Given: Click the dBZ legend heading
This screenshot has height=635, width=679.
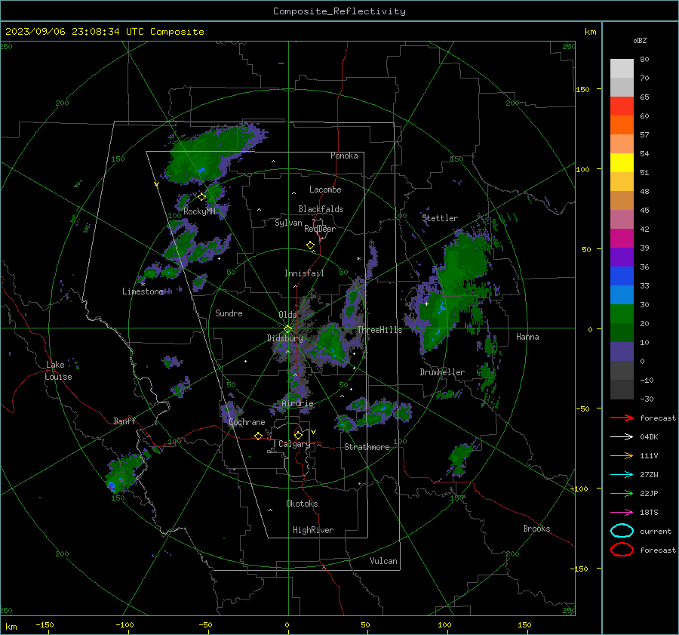Looking at the screenshot, I should click(640, 40).
